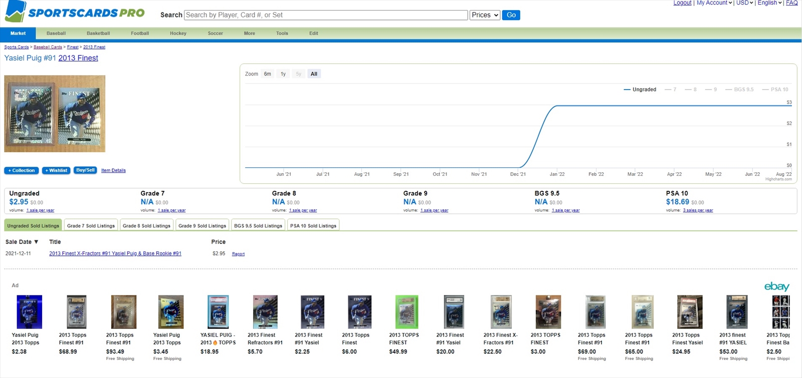Viewport: 802px width, 378px height.
Task: Open the $24.95 Topps Finest Yasiel thumbnail
Action: click(690, 312)
